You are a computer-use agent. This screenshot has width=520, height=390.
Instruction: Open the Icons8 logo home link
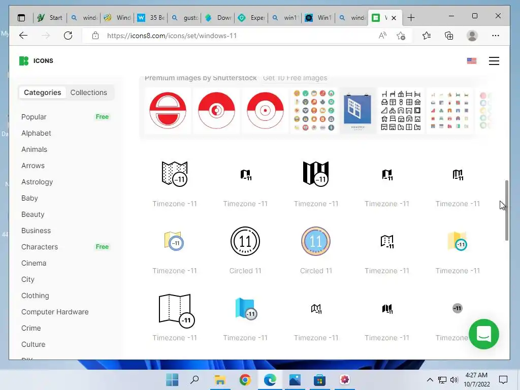point(36,61)
